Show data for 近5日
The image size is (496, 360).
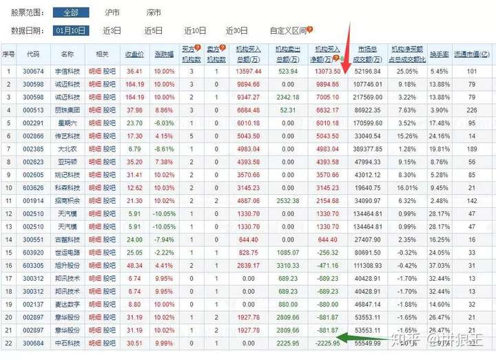[154, 31]
